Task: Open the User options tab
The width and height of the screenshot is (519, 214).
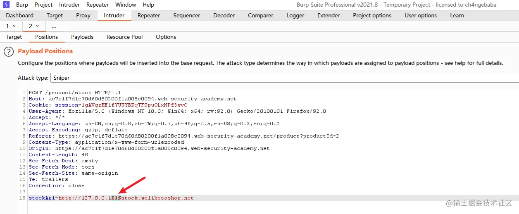Action: click(421, 15)
